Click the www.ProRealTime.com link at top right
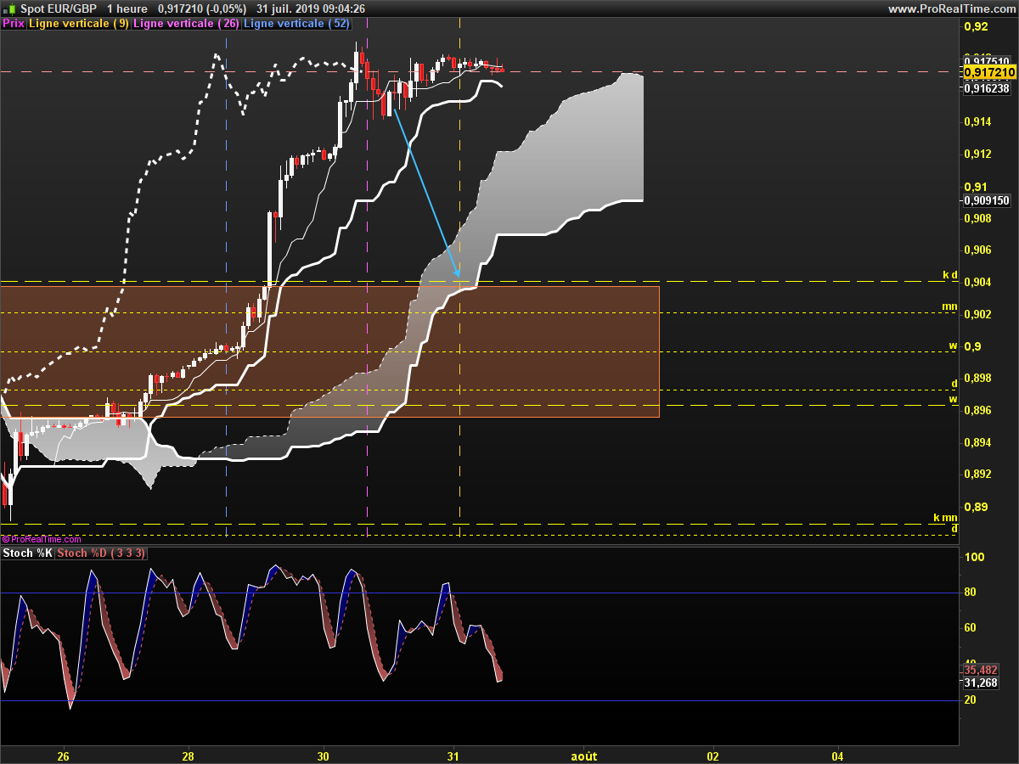The image size is (1019, 764). point(951,8)
